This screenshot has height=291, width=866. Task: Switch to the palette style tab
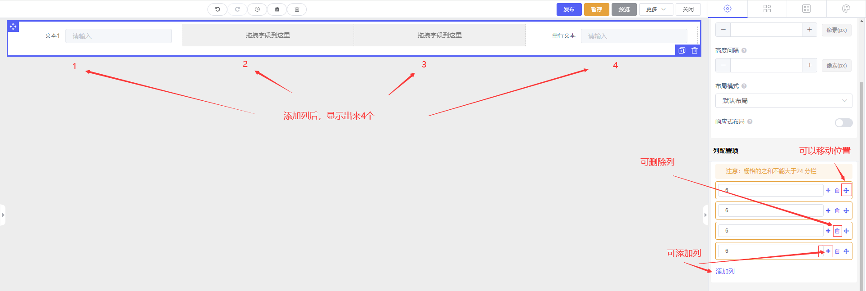pos(846,9)
